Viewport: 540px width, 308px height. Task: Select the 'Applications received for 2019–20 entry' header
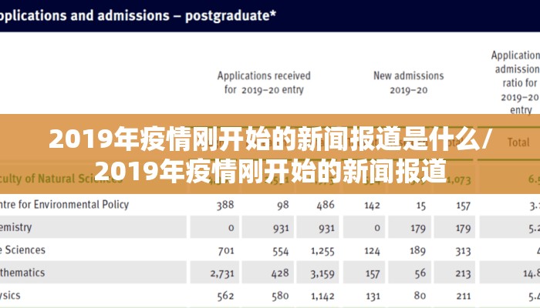click(264, 82)
